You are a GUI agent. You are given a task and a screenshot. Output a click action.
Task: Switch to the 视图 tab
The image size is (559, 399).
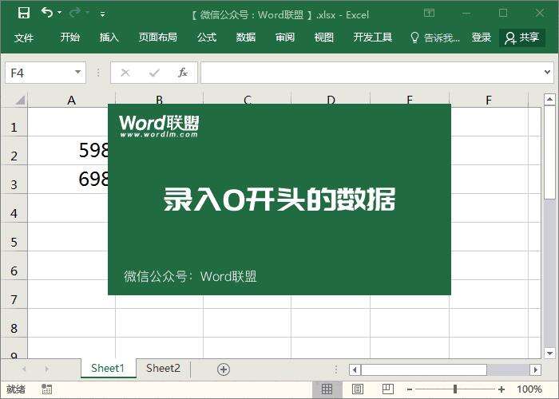(x=323, y=37)
